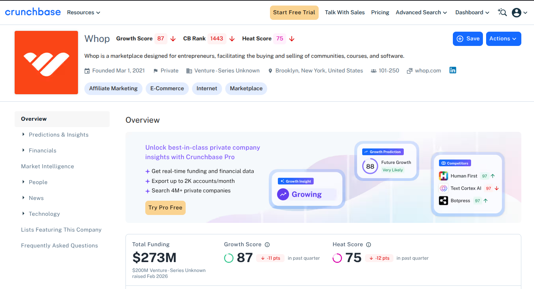
Task: Open Whop's LinkedIn profile icon
Action: [453, 70]
